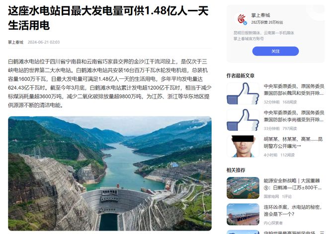Click 内心探索者 author under recommendation
The height and width of the screenshot is (234, 328).
pos(273,223)
